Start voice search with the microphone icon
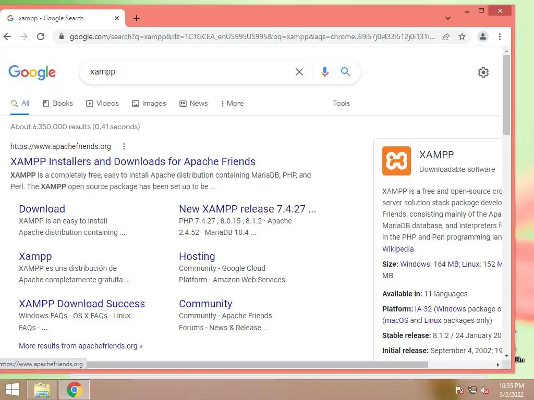This screenshot has width=534, height=400. point(325,72)
